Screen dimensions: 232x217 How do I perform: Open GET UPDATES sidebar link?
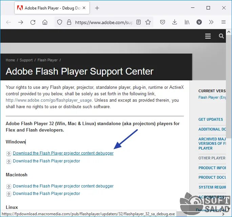click(x=211, y=119)
